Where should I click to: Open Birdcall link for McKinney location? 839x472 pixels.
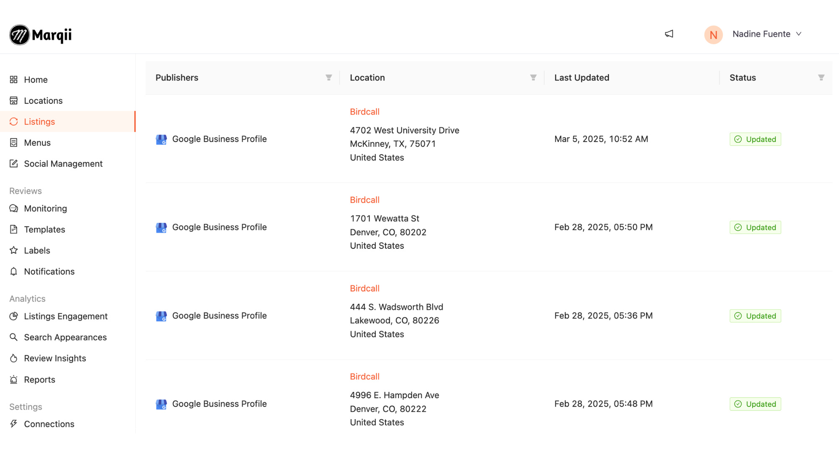pos(365,112)
